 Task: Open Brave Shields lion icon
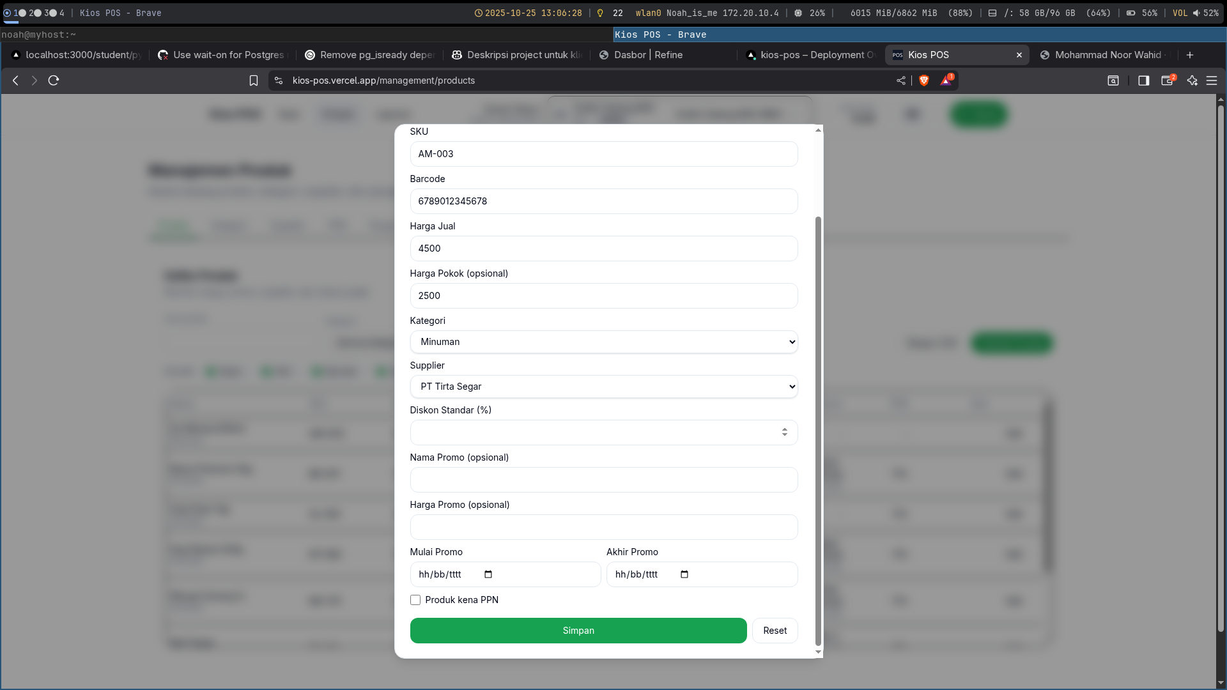924,80
